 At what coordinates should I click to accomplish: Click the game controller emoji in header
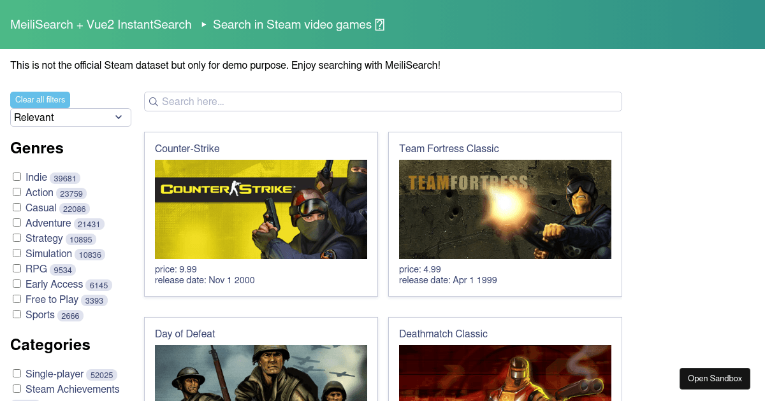380,25
